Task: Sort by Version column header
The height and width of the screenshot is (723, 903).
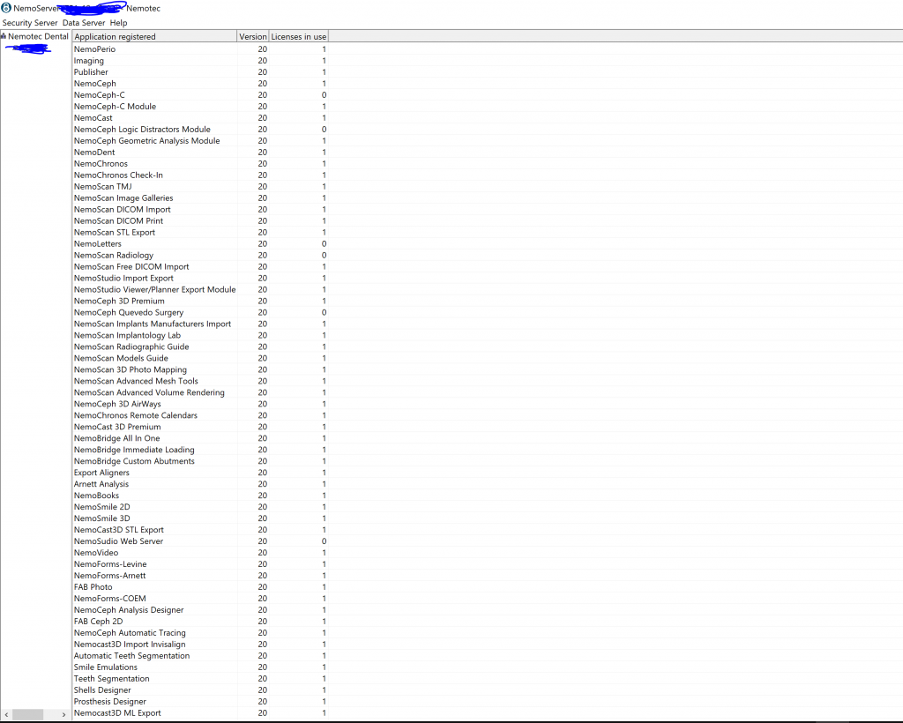Action: pyautogui.click(x=252, y=37)
